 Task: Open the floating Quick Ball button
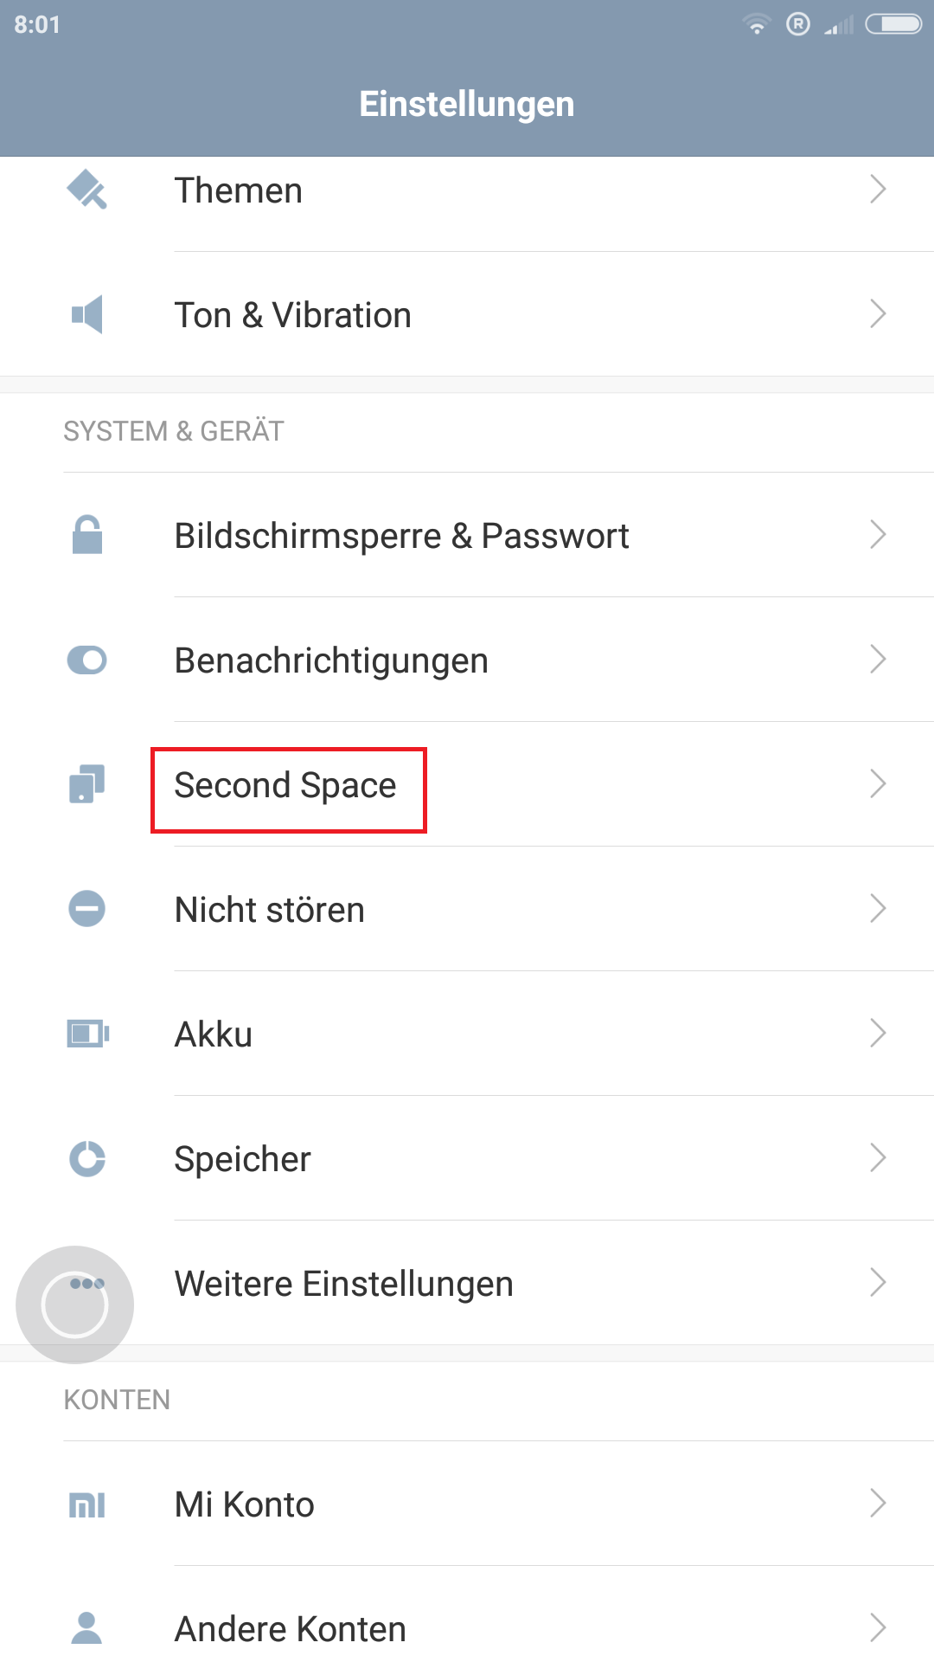(75, 1304)
